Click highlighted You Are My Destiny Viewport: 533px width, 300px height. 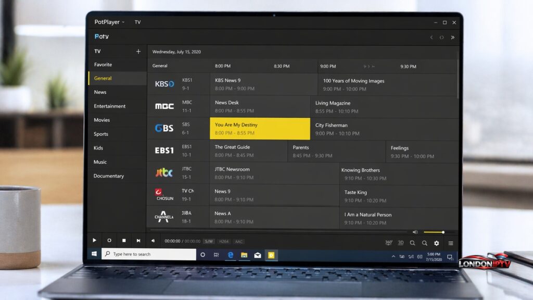tap(260, 129)
